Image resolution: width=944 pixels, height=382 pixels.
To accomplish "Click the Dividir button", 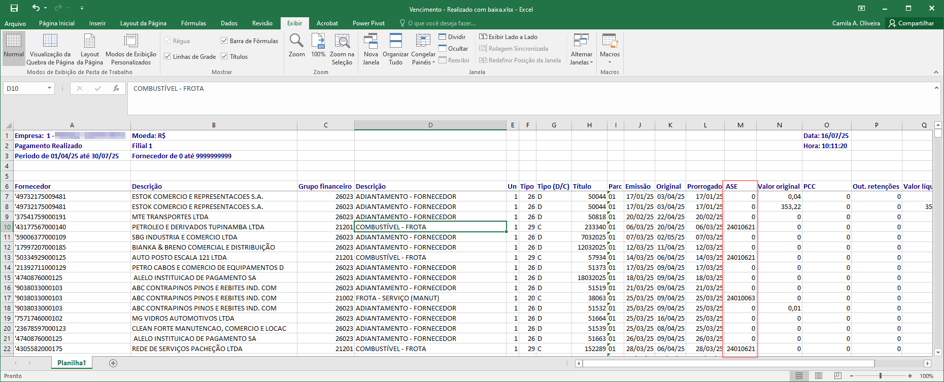I will point(452,37).
